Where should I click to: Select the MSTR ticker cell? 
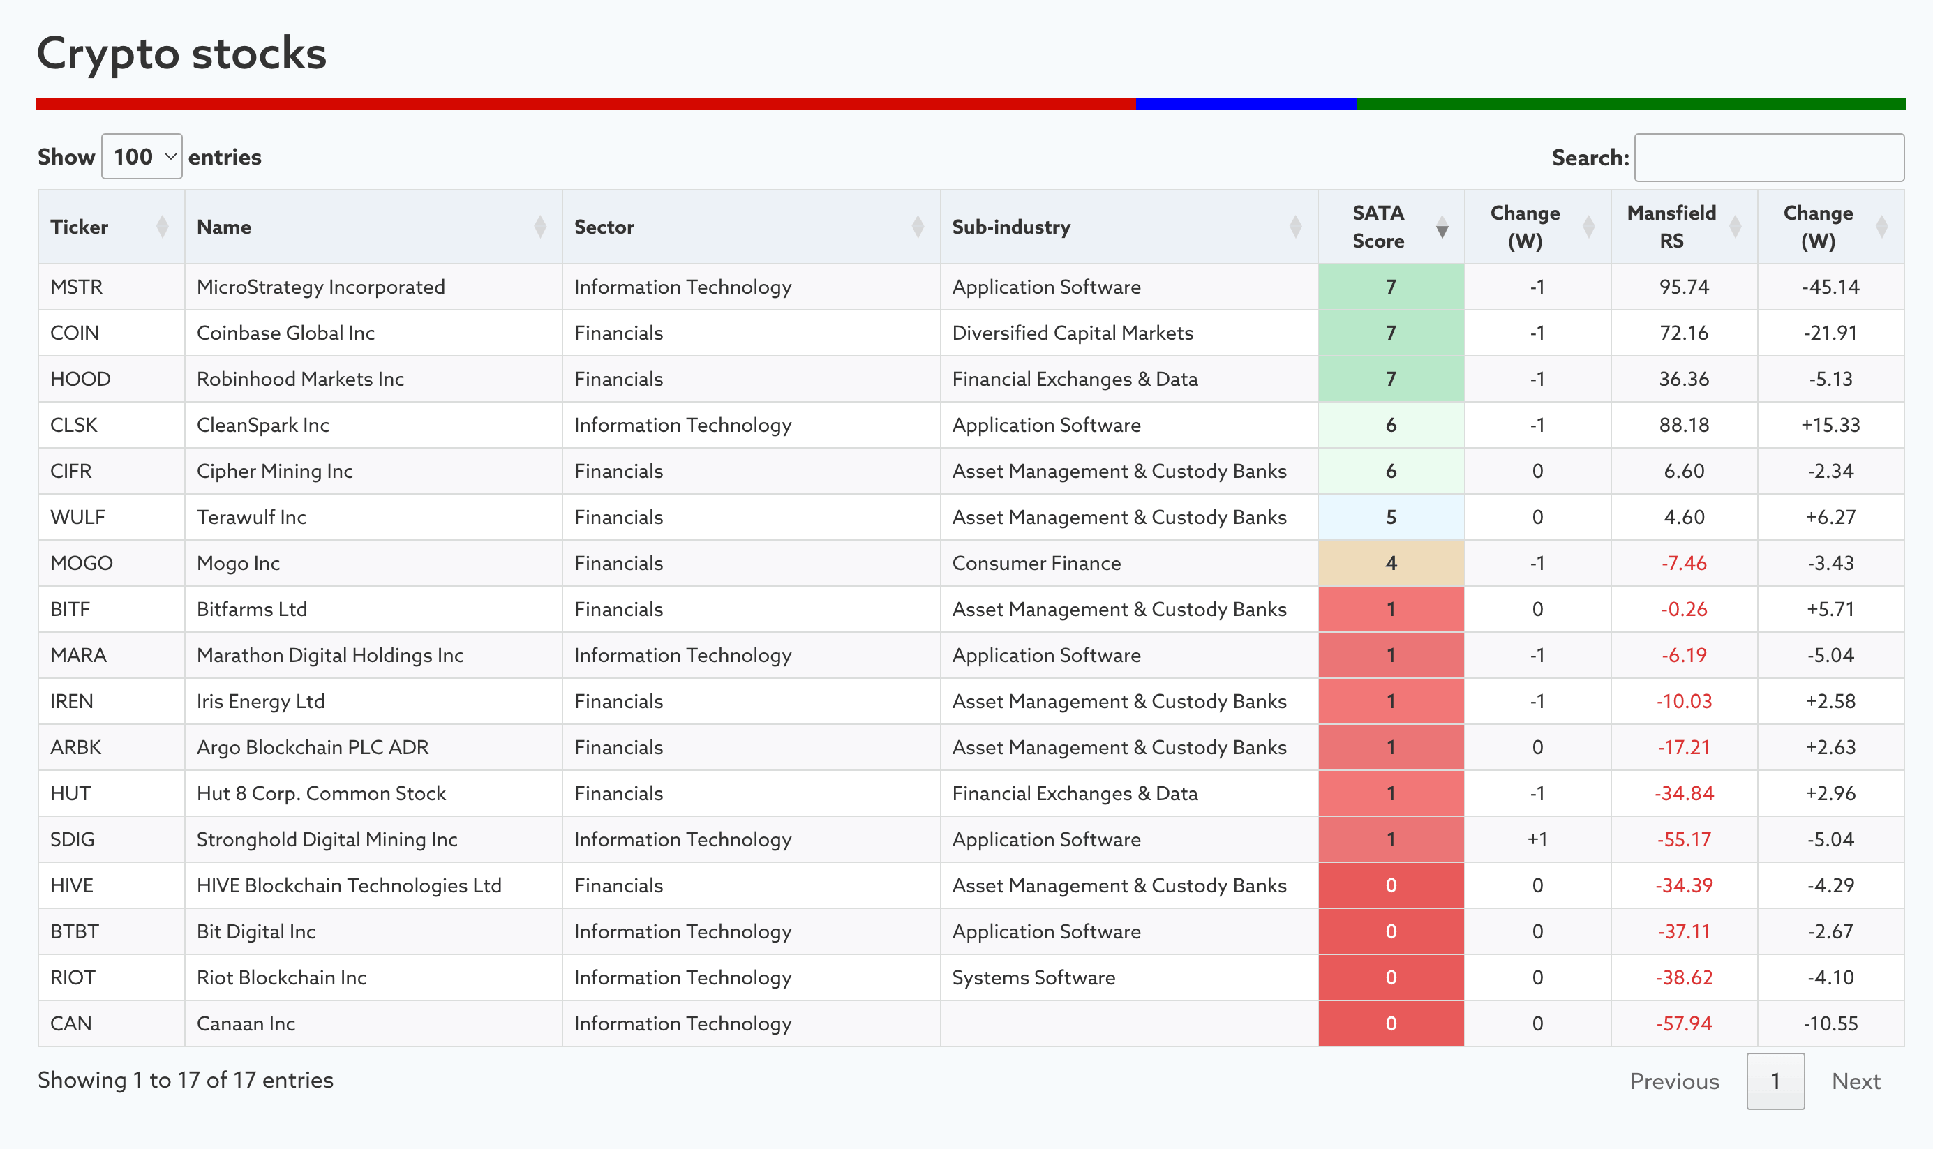coord(111,287)
